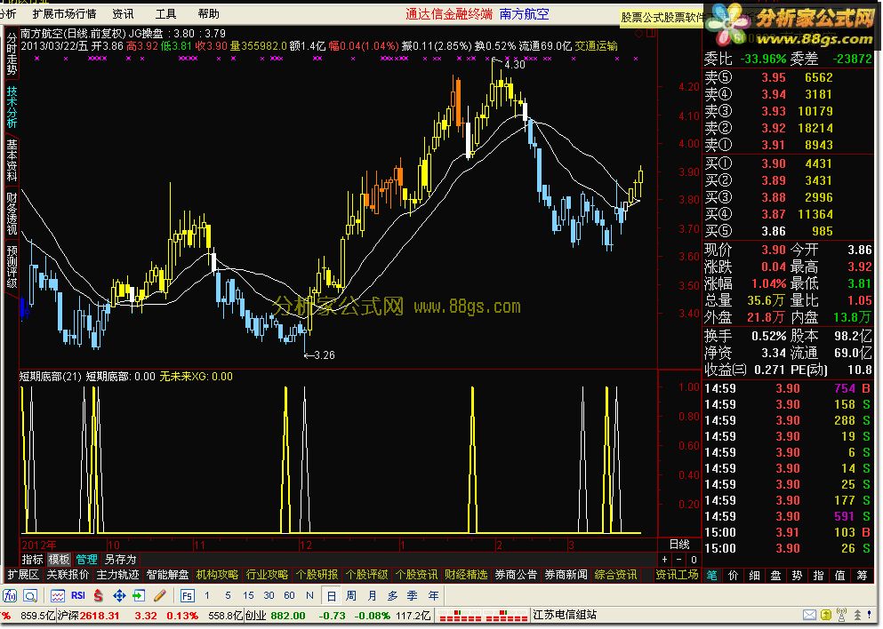Click the 交通运输 sector label in header
Image resolution: width=883 pixels, height=629 pixels.
(596, 45)
